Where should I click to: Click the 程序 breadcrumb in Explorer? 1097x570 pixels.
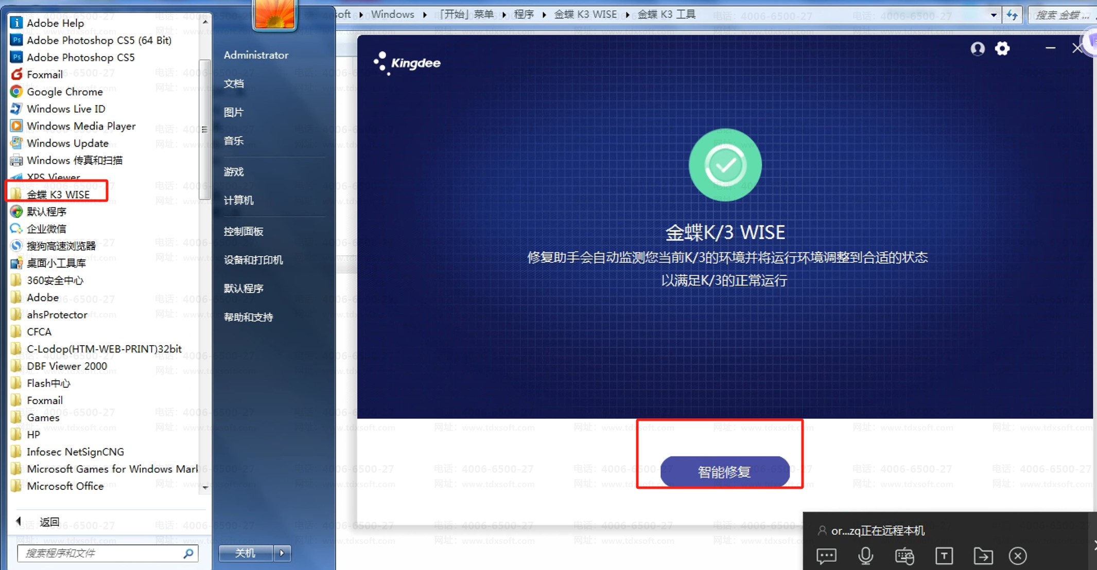coord(524,14)
